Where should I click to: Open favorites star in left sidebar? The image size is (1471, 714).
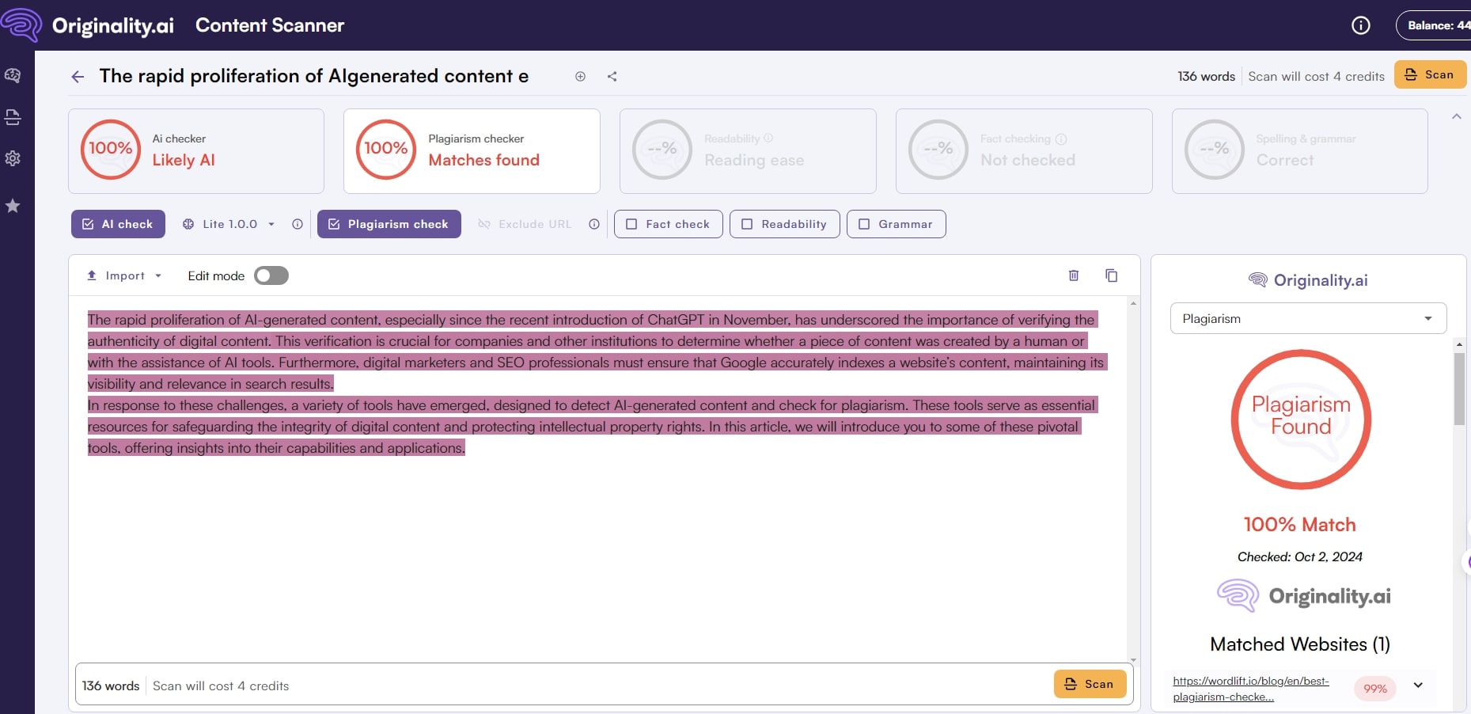[13, 206]
